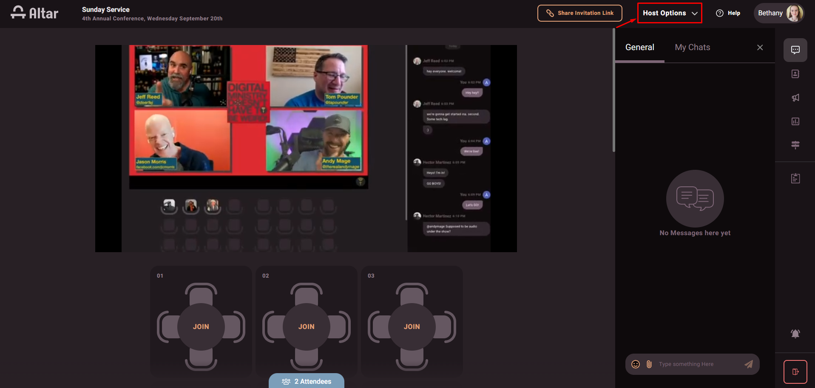Join table 03
Image resolution: width=815 pixels, height=388 pixels.
click(412, 326)
